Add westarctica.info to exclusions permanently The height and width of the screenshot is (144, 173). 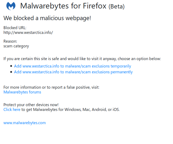tap(73, 72)
